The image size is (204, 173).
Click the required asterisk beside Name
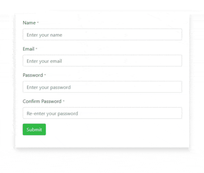point(38,23)
